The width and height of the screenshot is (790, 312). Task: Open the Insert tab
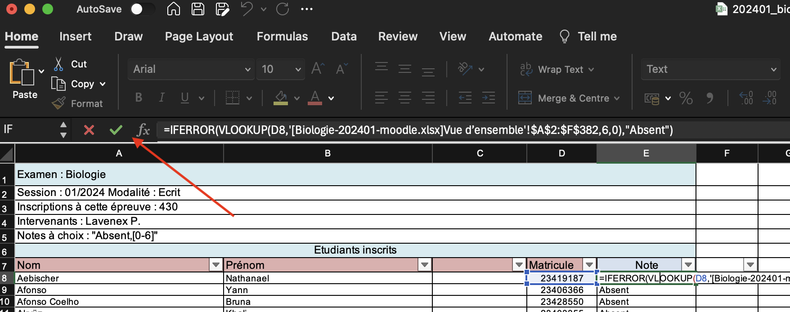tap(75, 36)
